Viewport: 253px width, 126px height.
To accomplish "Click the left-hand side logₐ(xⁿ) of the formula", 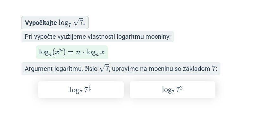I will coord(52,52).
